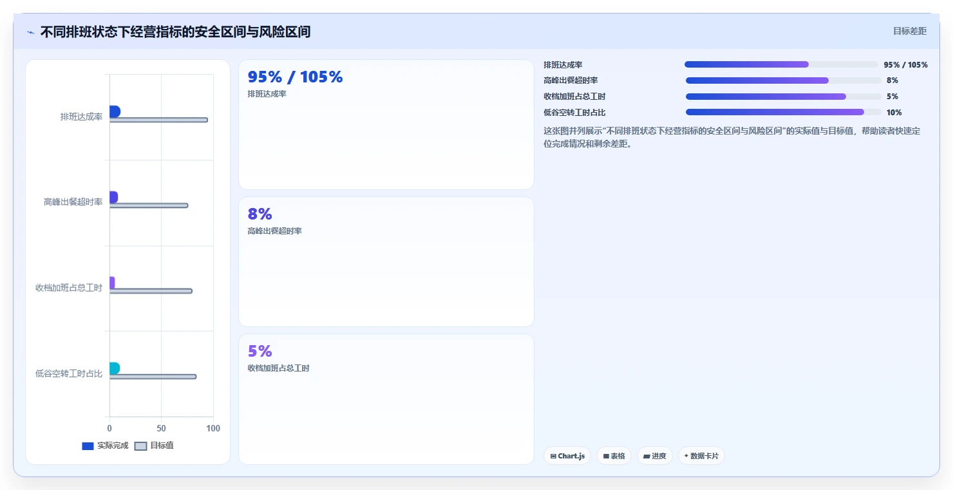Click the 高峰出餐超时率 progress bar
The image size is (953, 490).
point(784,80)
